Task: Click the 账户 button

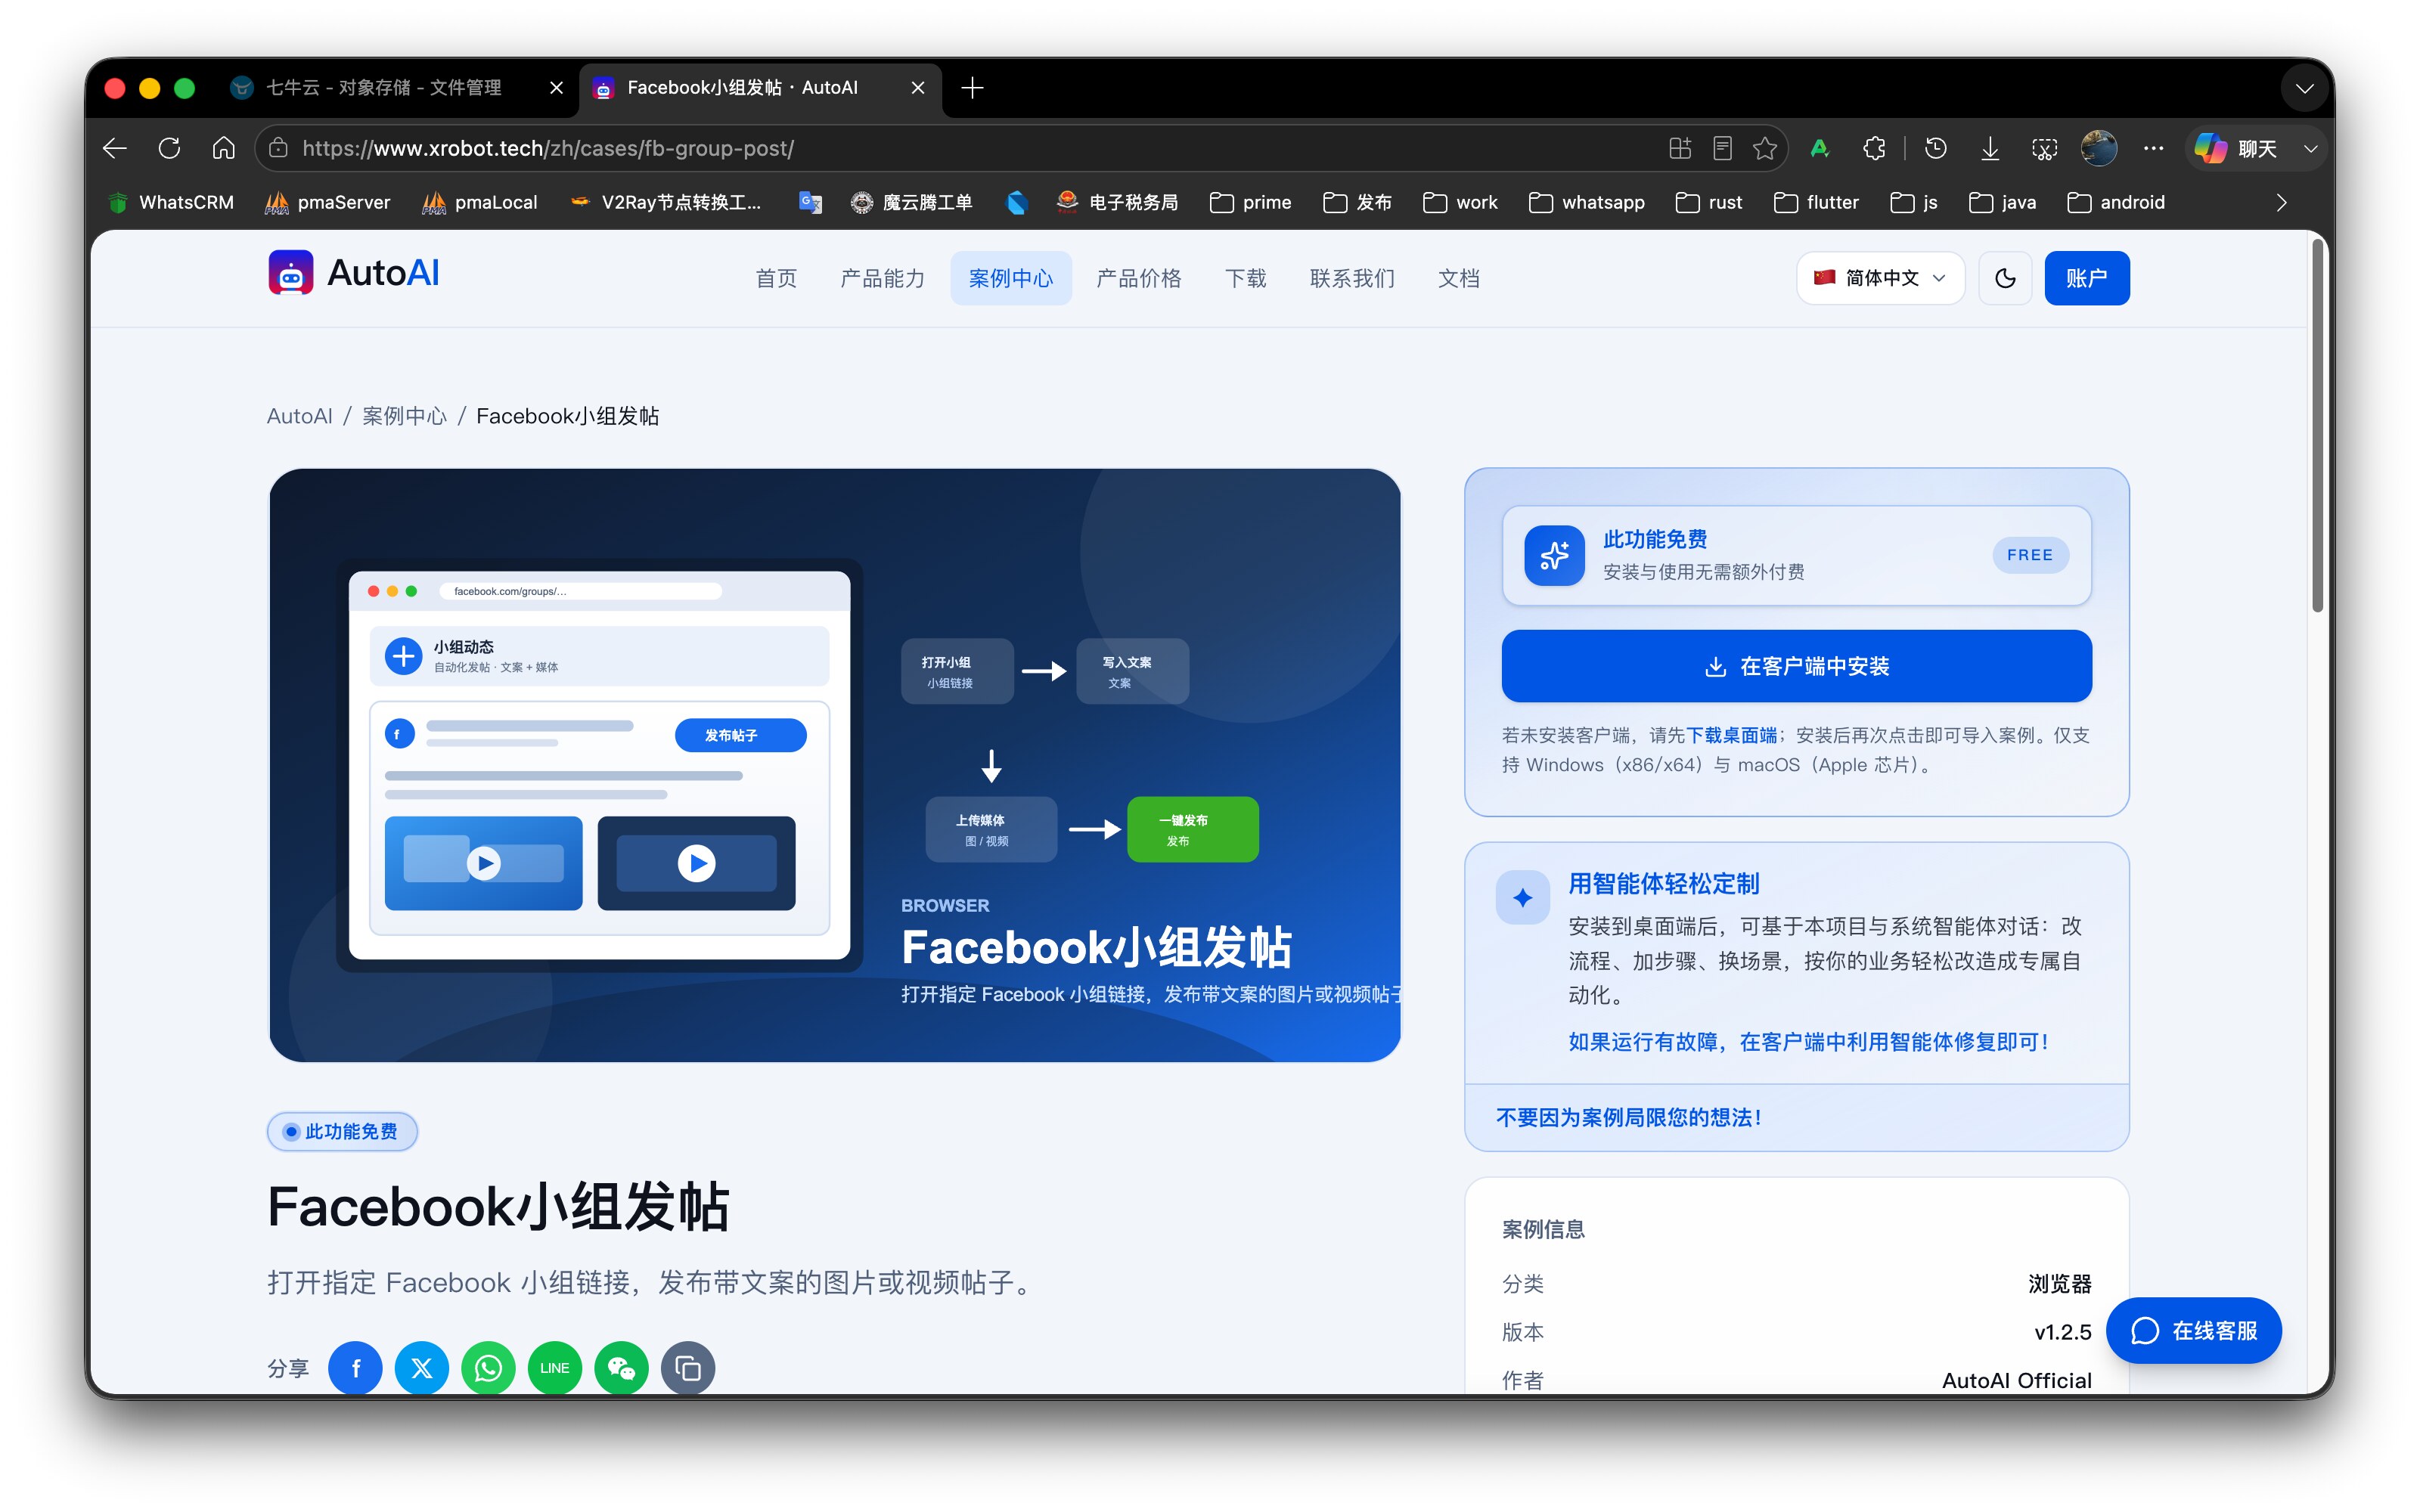Action: [x=2087, y=278]
